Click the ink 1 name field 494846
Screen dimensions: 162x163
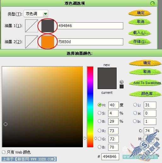coord(90,26)
